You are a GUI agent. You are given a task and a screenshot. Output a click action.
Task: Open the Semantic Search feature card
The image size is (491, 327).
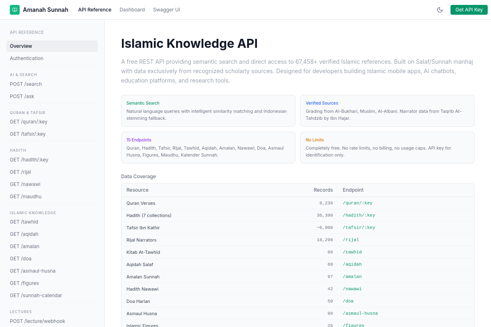click(x=208, y=111)
